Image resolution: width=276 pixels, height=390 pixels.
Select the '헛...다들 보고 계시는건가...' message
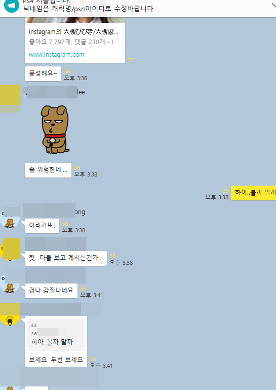66,258
